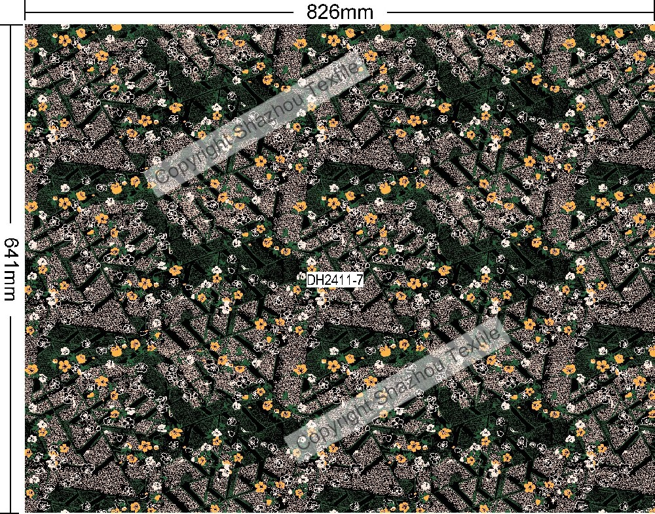This screenshot has height=514, width=655.
Task: Click height dimension line below 641mm text
Action: [x=10, y=406]
